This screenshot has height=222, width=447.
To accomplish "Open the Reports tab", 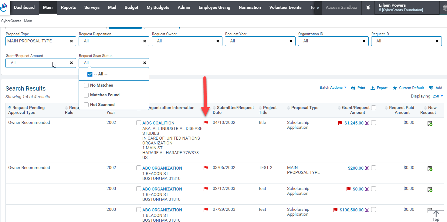I will pos(68,8).
